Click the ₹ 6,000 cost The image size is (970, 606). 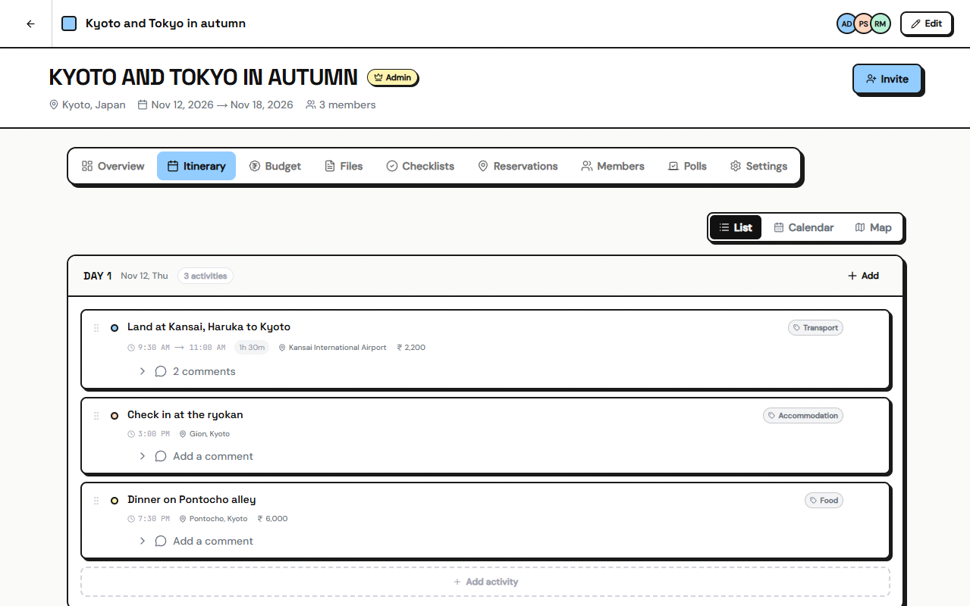[272, 519]
